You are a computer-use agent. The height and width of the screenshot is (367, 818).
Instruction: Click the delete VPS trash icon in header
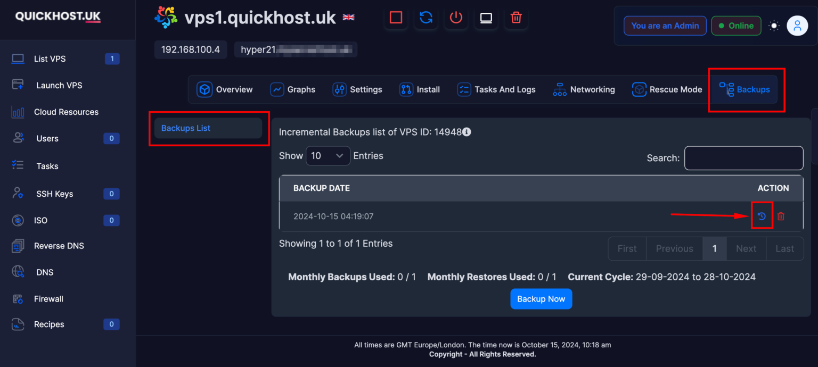[516, 18]
